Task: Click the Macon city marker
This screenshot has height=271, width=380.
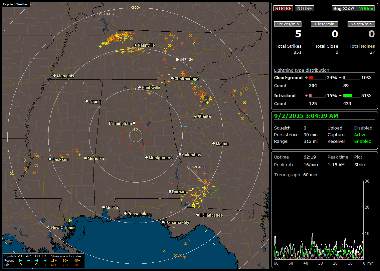Action: point(213,144)
